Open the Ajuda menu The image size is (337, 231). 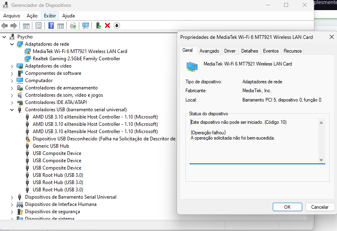(x=68, y=16)
